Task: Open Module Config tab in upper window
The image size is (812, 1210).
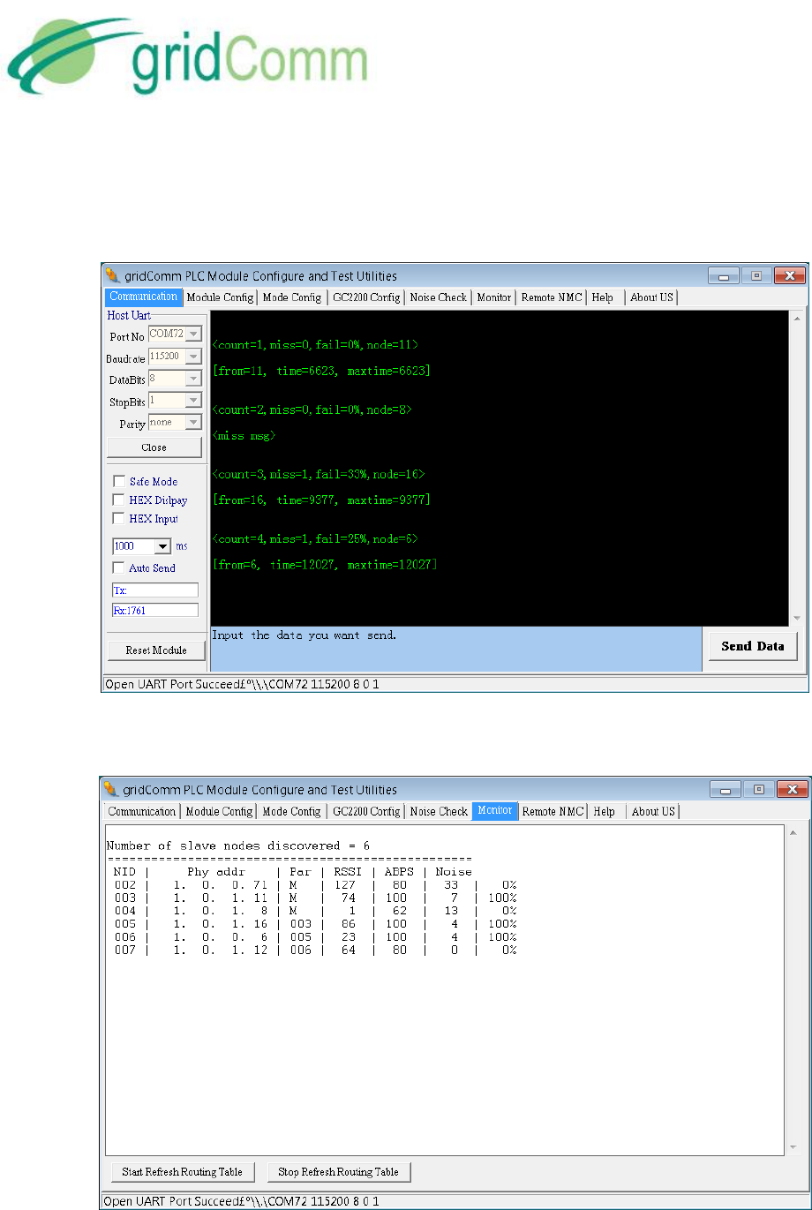Action: (220, 297)
